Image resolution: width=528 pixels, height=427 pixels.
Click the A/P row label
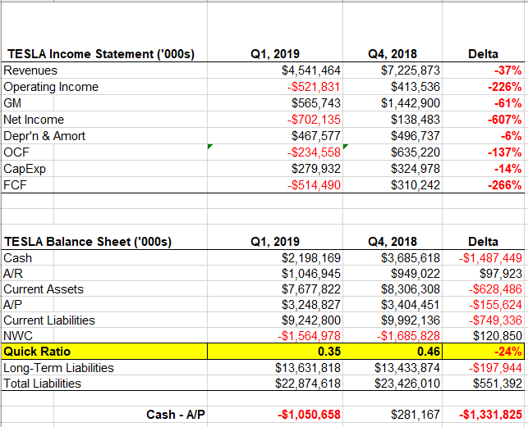point(13,305)
